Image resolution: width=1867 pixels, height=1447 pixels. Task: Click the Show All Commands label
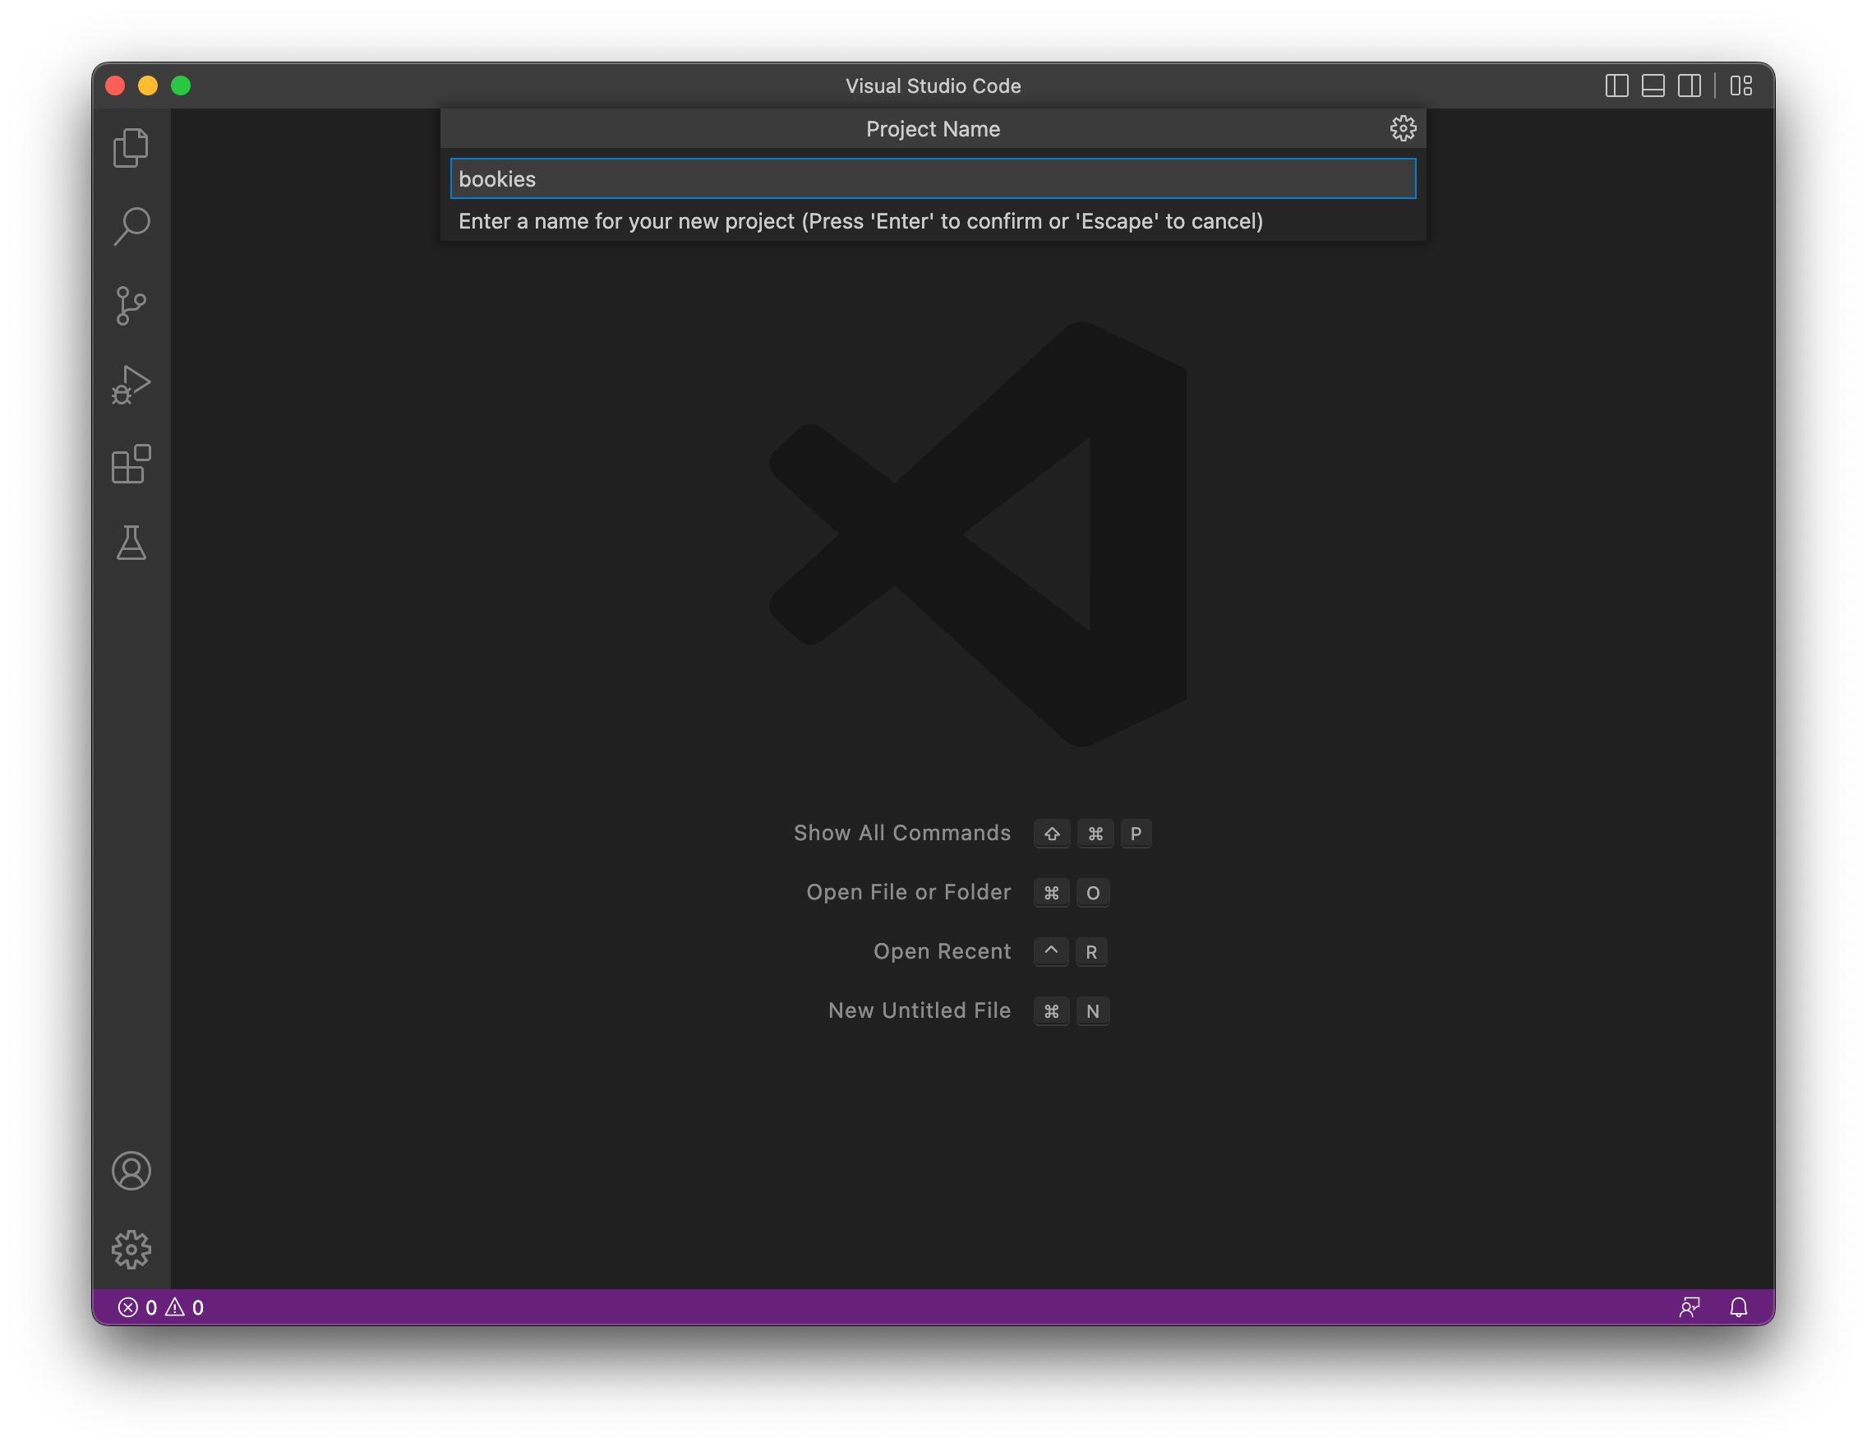coord(902,833)
